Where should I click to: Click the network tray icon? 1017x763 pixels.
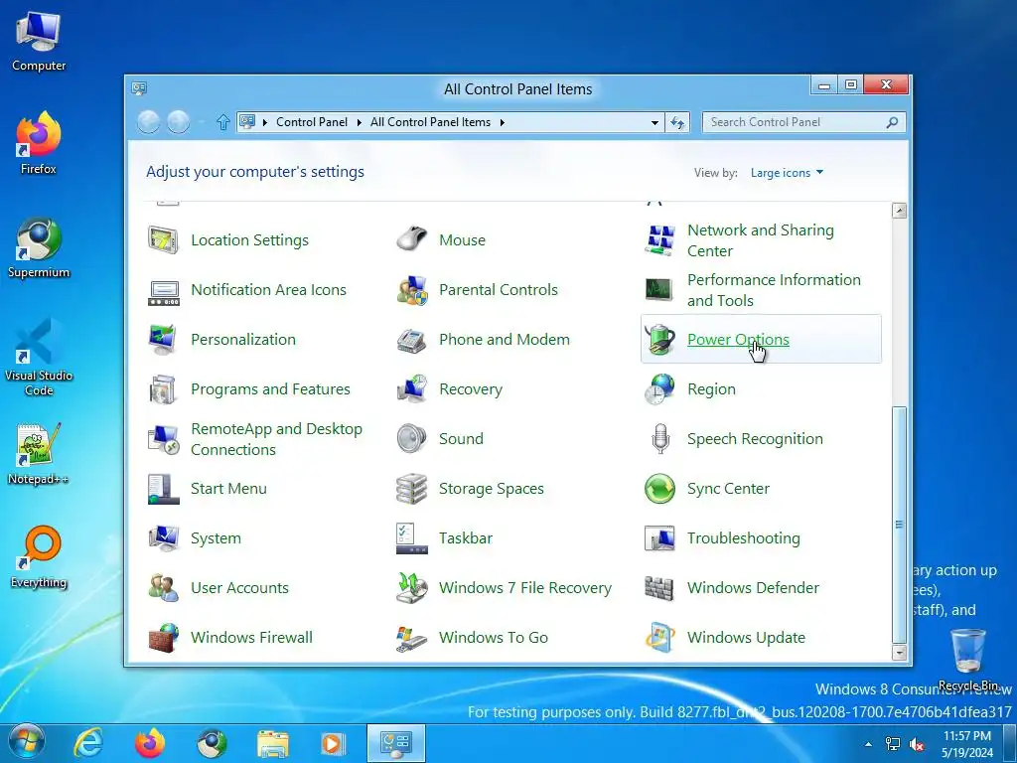click(893, 744)
